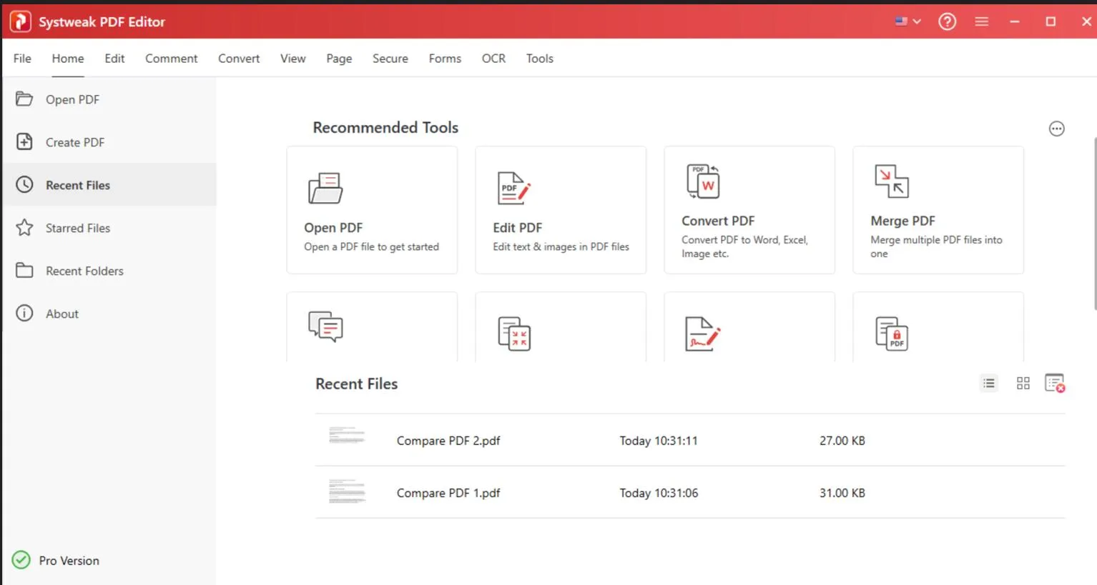Image resolution: width=1097 pixels, height=585 pixels.
Task: Open Starred Files in the sidebar
Action: point(77,228)
